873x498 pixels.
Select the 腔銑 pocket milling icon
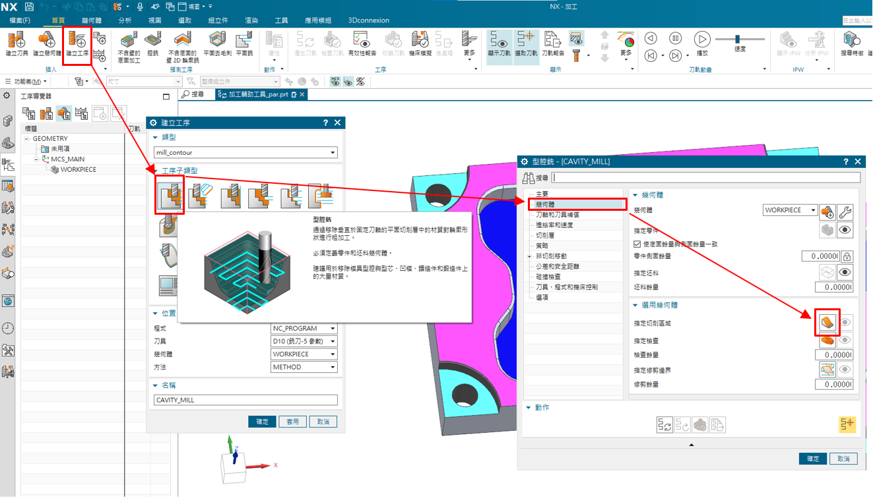click(x=153, y=43)
